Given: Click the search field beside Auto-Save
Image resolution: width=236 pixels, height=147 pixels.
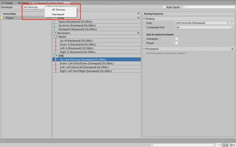Looking at the screenshot, I should point(208,7).
